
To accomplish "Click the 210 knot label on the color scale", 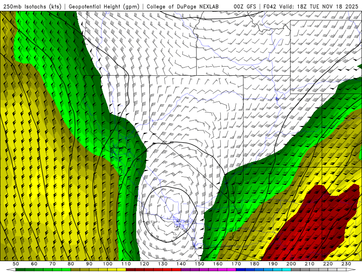I will [310, 264].
